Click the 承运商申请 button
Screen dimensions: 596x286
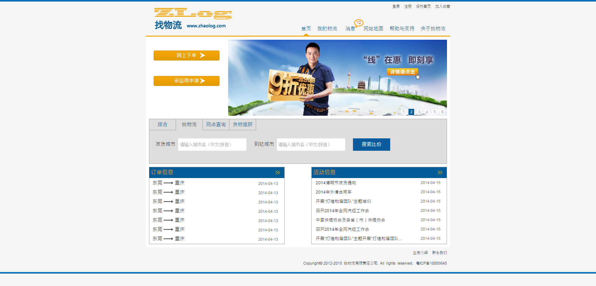[187, 81]
